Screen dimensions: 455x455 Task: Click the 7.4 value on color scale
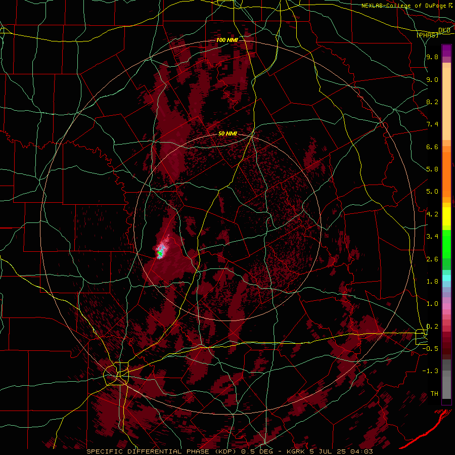(x=432, y=124)
